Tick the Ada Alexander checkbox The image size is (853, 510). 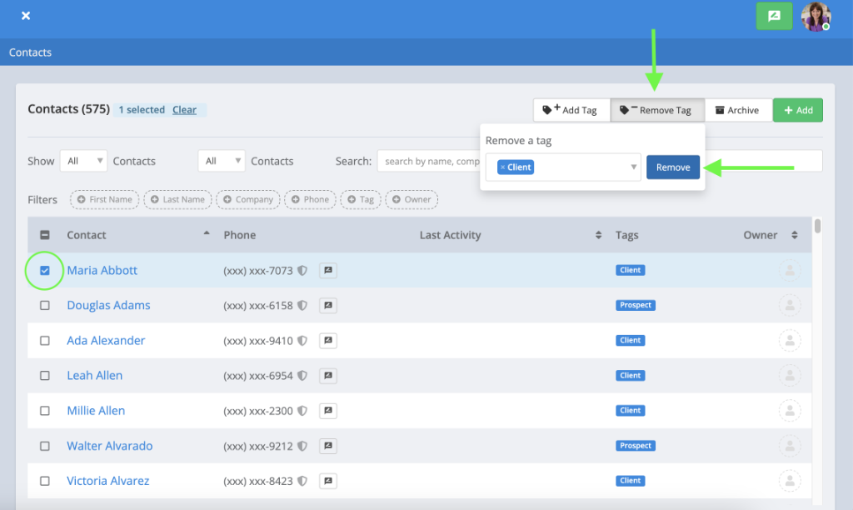[45, 341]
